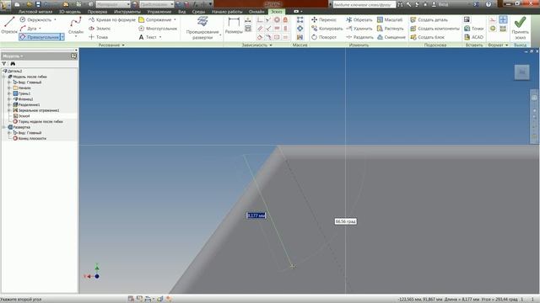The image size is (540, 303).
Task: Click the Поворот rotate tool
Action: pyautogui.click(x=324, y=37)
